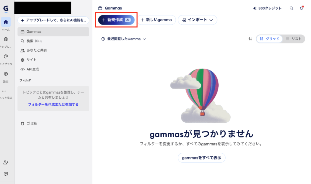This screenshot has height=184, width=311.
Task: Open the feedback chat icon at bottom left
Action: (x=6, y=174)
